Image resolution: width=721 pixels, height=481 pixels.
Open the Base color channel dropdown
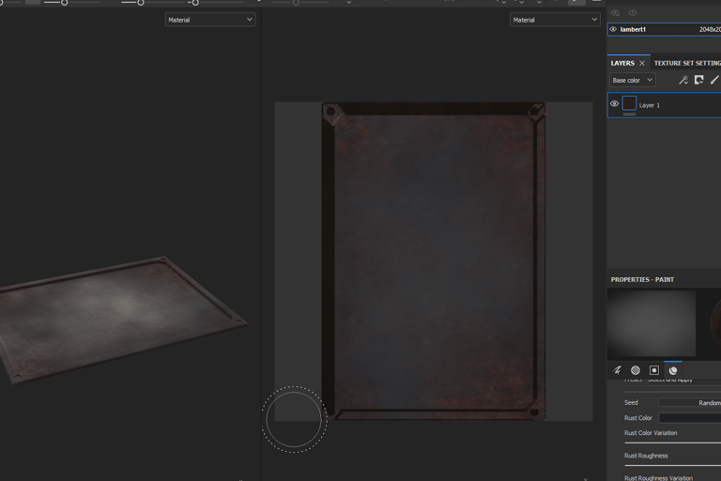pos(632,80)
